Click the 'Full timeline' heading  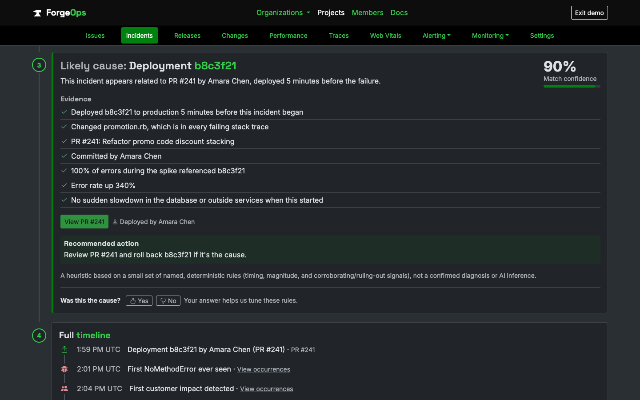point(85,335)
